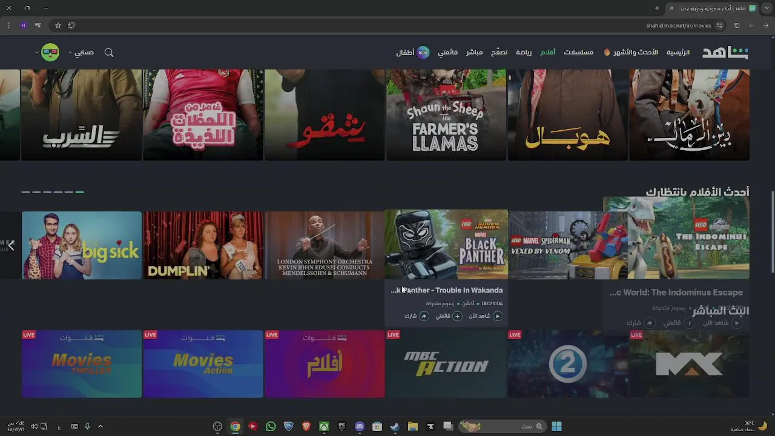Play Black Panther with شاهد الآن
Viewport: 775px width, 436px height.
pyautogui.click(x=486, y=316)
